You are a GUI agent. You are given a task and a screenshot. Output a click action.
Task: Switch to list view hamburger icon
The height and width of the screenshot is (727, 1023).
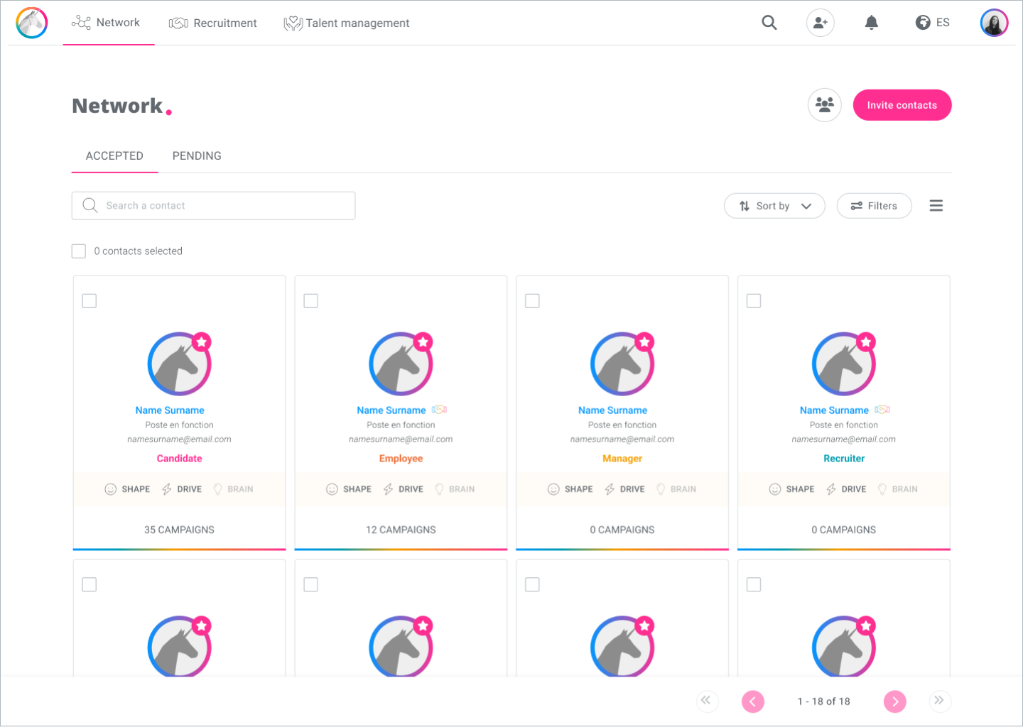pyautogui.click(x=936, y=206)
